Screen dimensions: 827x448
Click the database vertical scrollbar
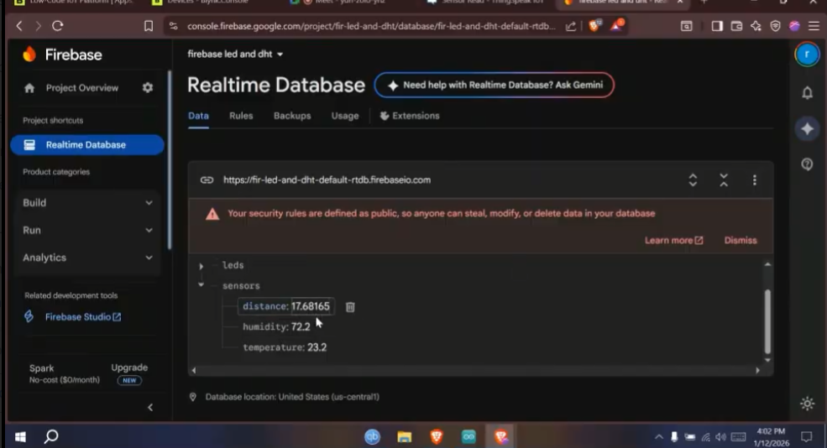coord(767,321)
